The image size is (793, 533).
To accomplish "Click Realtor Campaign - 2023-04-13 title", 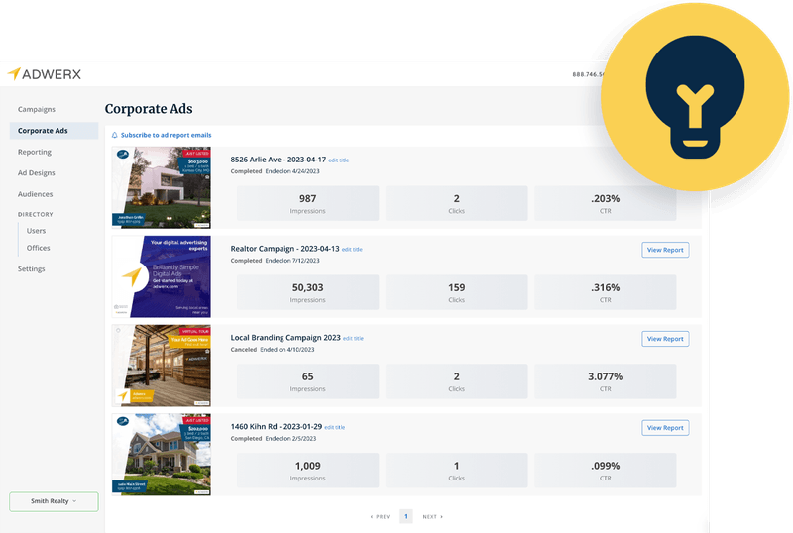I will coord(284,249).
